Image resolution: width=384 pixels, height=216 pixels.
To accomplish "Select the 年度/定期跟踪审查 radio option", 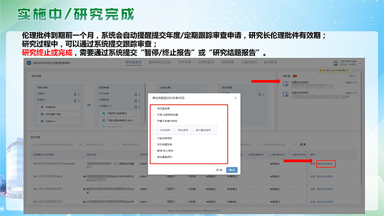I will coord(154,115).
